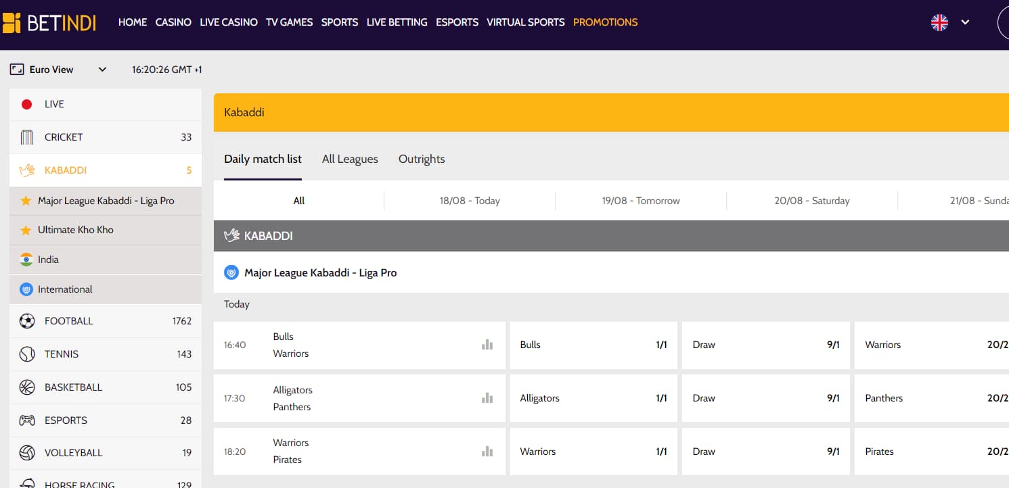Click the kabaddi hand icon in sidebar
Viewport: 1009px width, 488px height.
(x=27, y=170)
